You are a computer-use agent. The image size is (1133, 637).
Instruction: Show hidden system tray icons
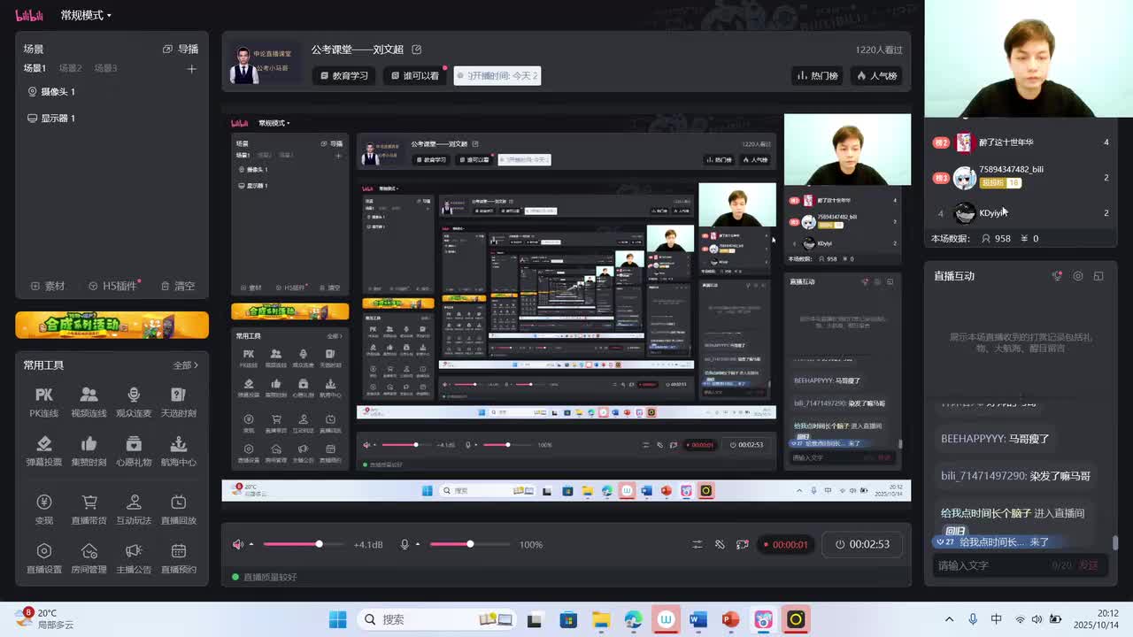(x=950, y=619)
